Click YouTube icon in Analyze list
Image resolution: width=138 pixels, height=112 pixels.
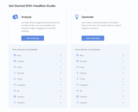point(15,61)
